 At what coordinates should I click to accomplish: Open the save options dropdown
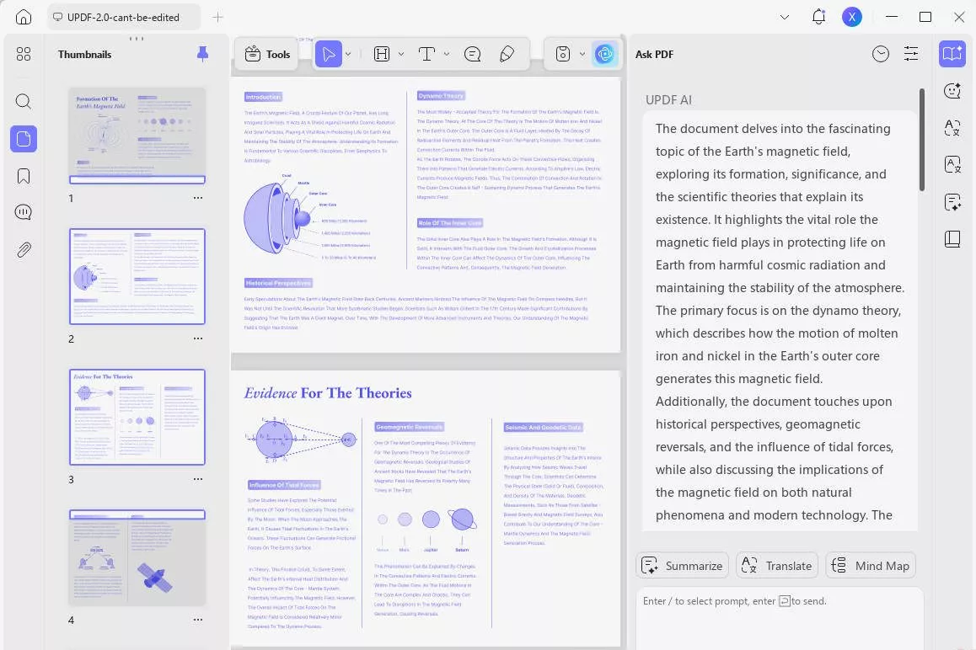[582, 54]
